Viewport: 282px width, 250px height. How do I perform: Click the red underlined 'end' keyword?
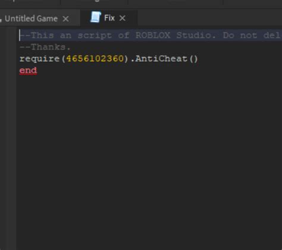(28, 70)
